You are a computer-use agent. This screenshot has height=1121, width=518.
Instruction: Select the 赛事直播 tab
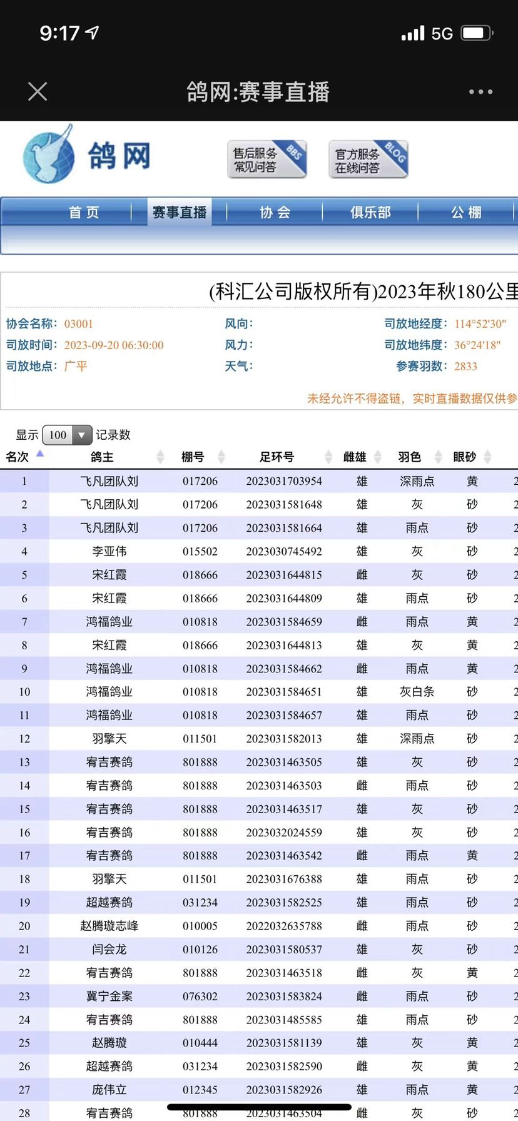[x=180, y=213]
